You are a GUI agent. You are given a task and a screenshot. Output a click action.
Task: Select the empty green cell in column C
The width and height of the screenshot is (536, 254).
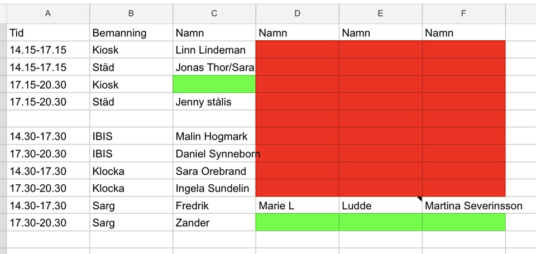click(214, 85)
